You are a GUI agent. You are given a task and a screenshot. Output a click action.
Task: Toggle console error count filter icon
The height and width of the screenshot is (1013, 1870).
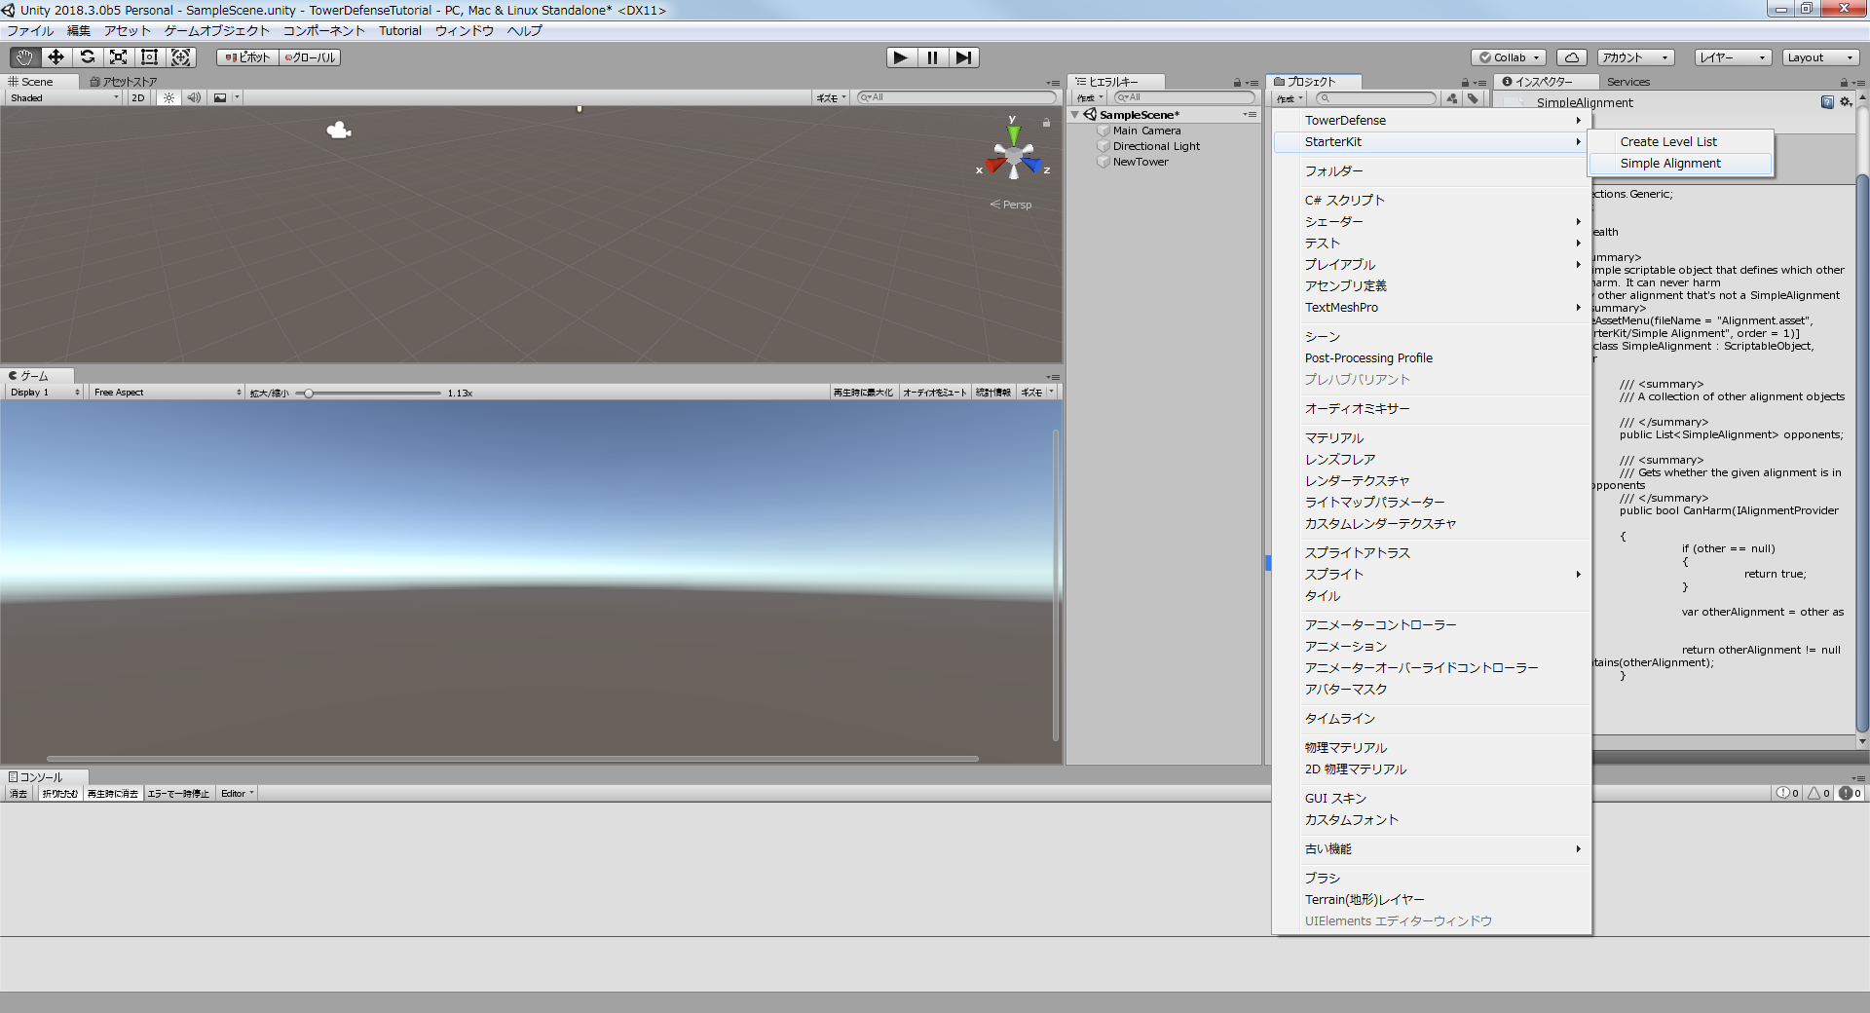pyautogui.click(x=1850, y=794)
